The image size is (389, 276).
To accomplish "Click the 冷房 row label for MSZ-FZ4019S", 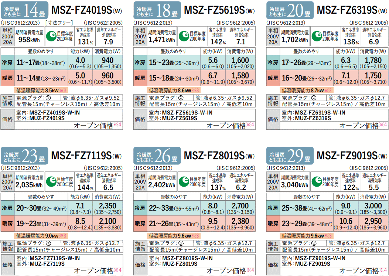I will tap(8, 62).
